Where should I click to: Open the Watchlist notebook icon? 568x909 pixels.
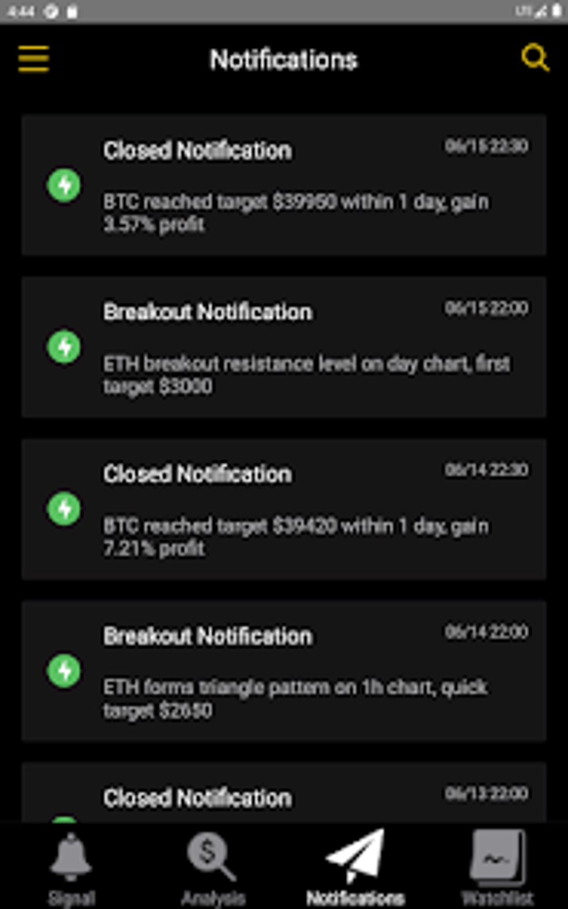tap(497, 858)
